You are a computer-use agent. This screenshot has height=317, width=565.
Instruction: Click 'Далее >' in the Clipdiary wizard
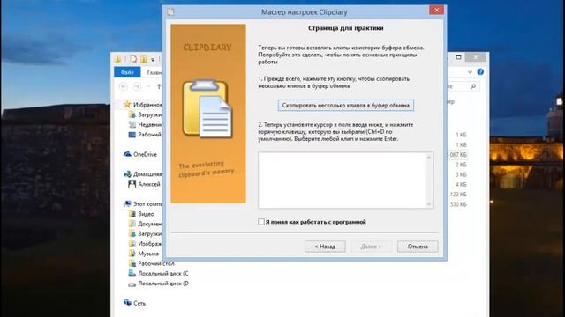pyautogui.click(x=371, y=247)
